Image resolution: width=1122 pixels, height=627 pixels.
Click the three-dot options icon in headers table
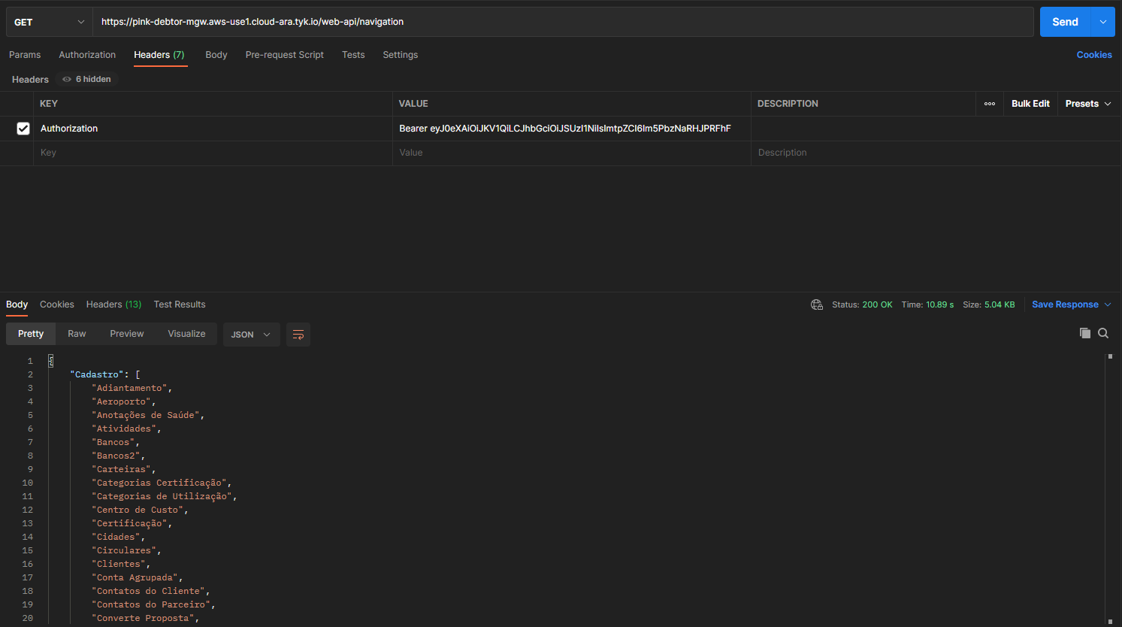tap(989, 104)
